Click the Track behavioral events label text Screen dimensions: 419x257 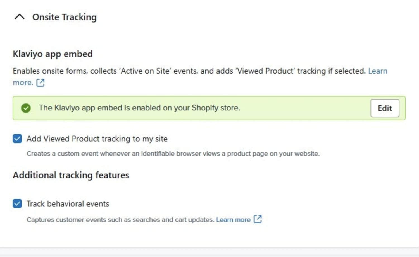pos(68,204)
